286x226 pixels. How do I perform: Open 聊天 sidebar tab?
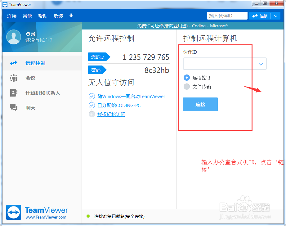click(x=42, y=108)
